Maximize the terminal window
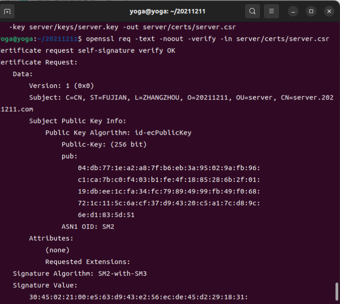 click(311, 11)
